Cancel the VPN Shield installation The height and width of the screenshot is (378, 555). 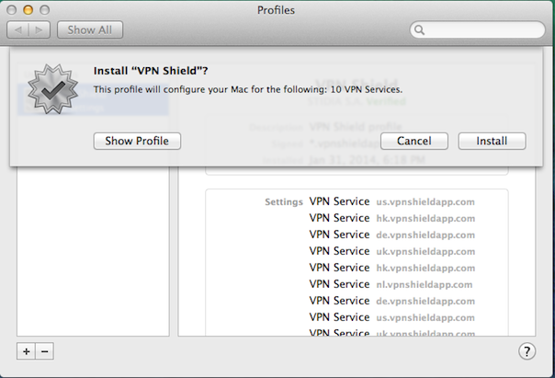[x=414, y=141]
